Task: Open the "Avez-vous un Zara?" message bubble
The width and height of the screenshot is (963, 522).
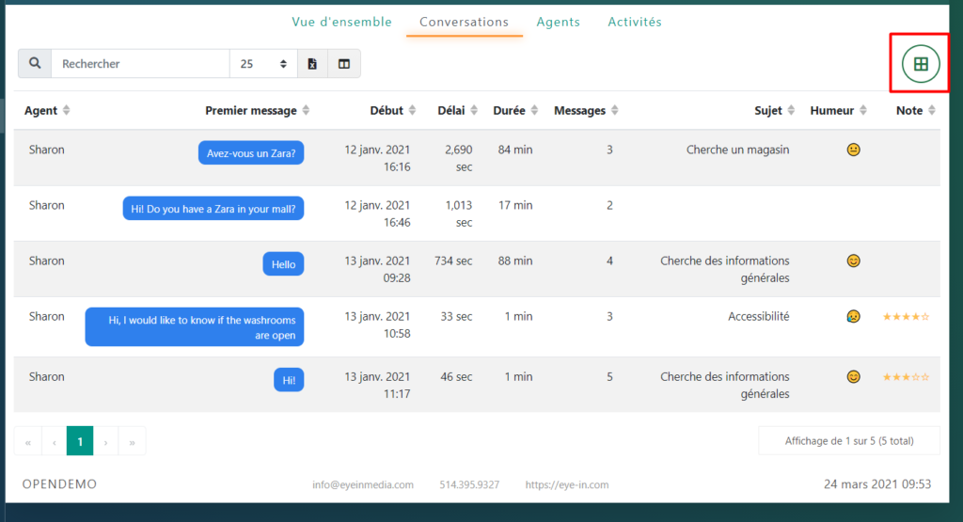Action: (x=251, y=153)
